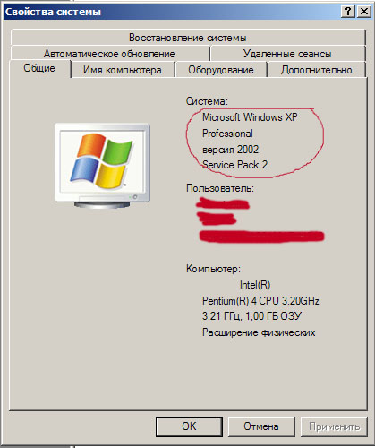Click the greyed-out Применить button

click(x=334, y=426)
